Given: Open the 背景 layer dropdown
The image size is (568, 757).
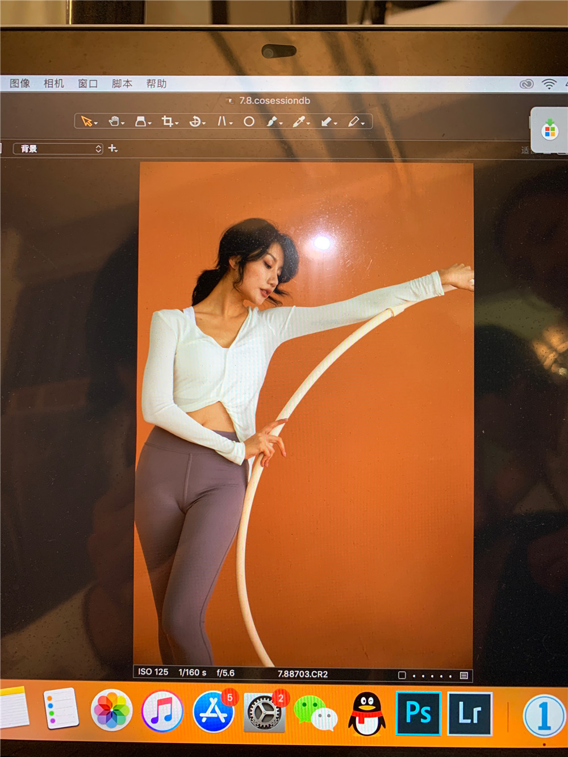Looking at the screenshot, I should pyautogui.click(x=58, y=149).
